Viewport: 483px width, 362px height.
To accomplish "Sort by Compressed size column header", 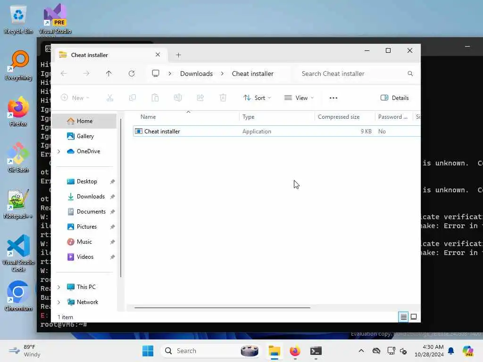I will click(x=345, y=117).
